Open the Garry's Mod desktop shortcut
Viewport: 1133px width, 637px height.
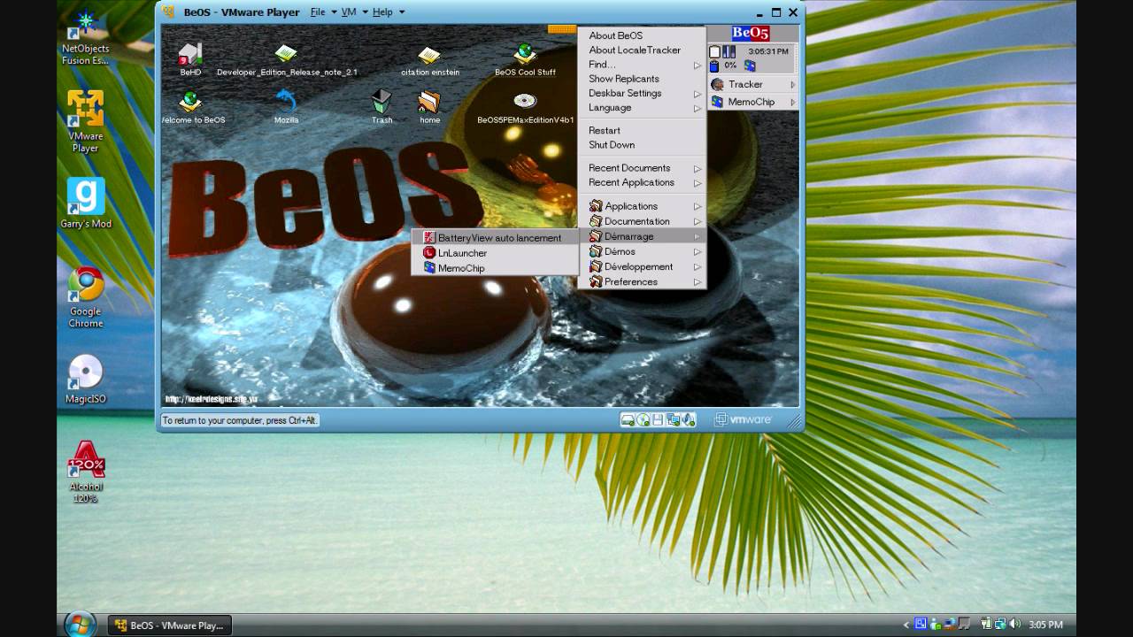coord(86,203)
